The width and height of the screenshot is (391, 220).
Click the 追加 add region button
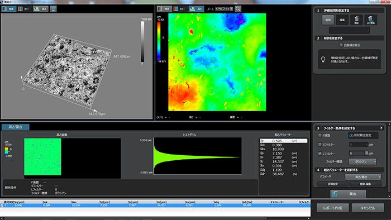point(328,20)
